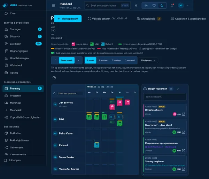Click Miki's Wednesday green card
209x179 pixels.
(104, 117)
